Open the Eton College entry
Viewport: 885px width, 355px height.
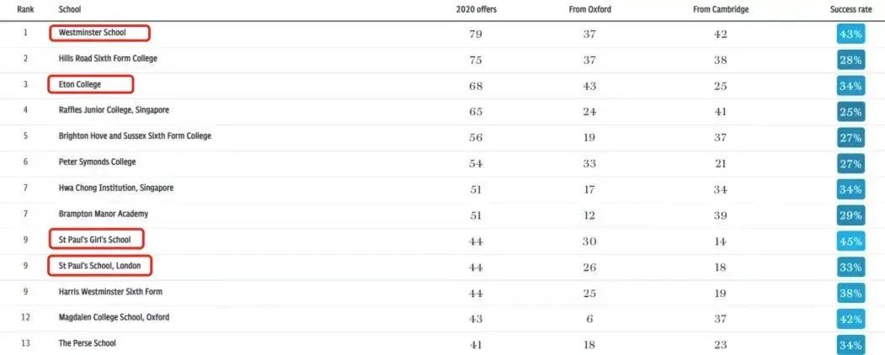point(80,84)
